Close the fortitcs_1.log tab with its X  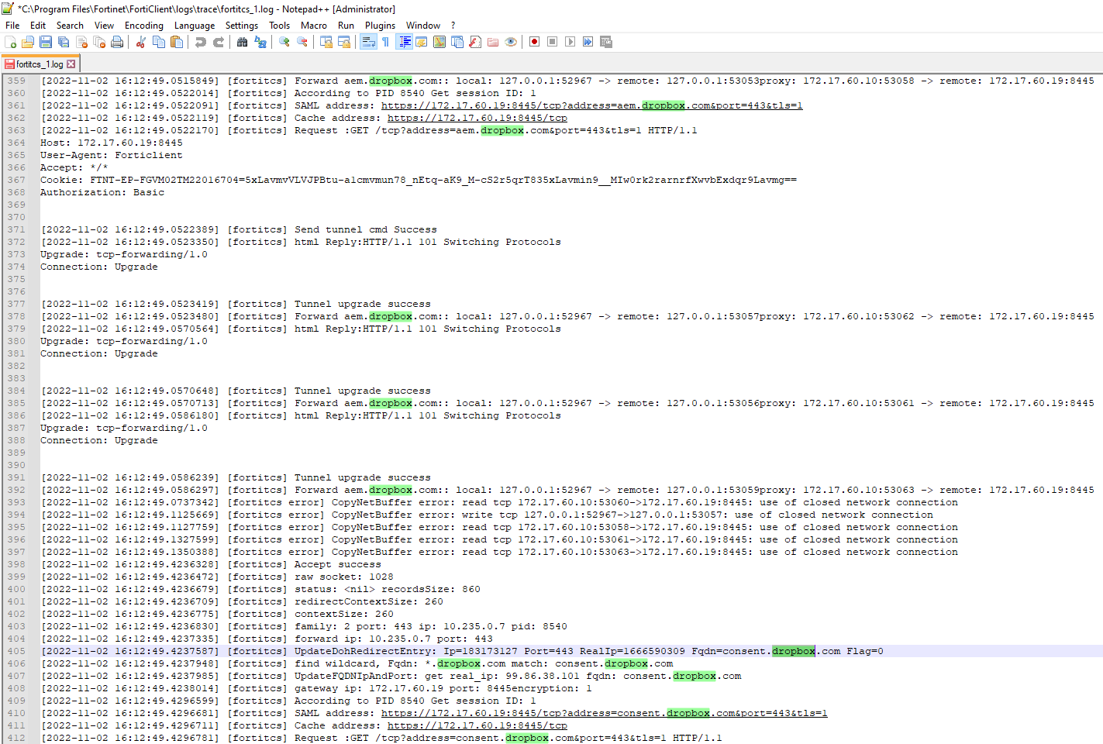pos(71,64)
